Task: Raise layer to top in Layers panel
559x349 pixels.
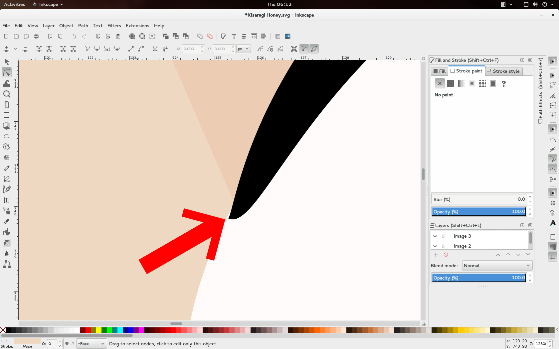Action: 498,255
